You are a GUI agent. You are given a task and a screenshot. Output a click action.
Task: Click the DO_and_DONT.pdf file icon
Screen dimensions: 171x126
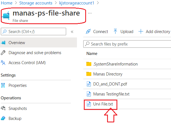click(89, 84)
